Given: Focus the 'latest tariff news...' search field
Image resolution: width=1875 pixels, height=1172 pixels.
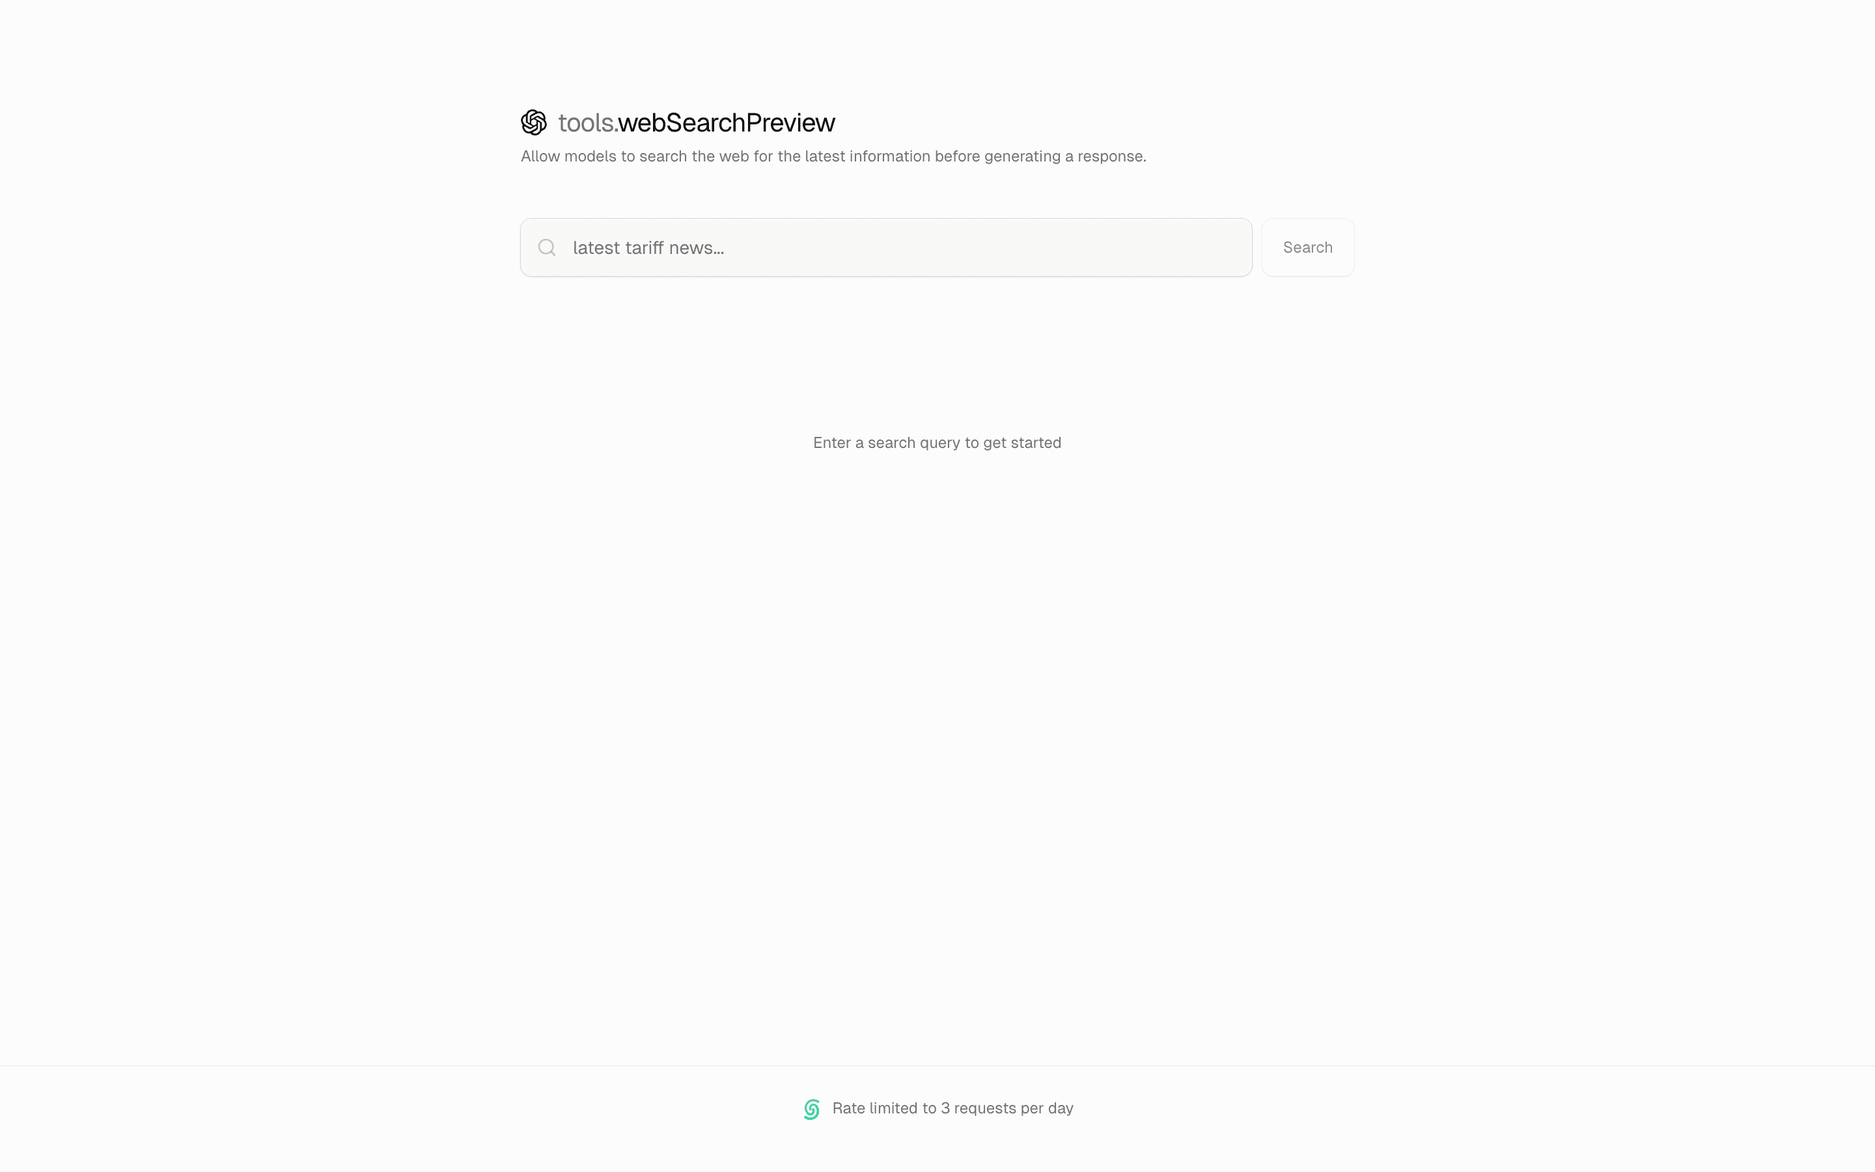Looking at the screenshot, I should (886, 247).
